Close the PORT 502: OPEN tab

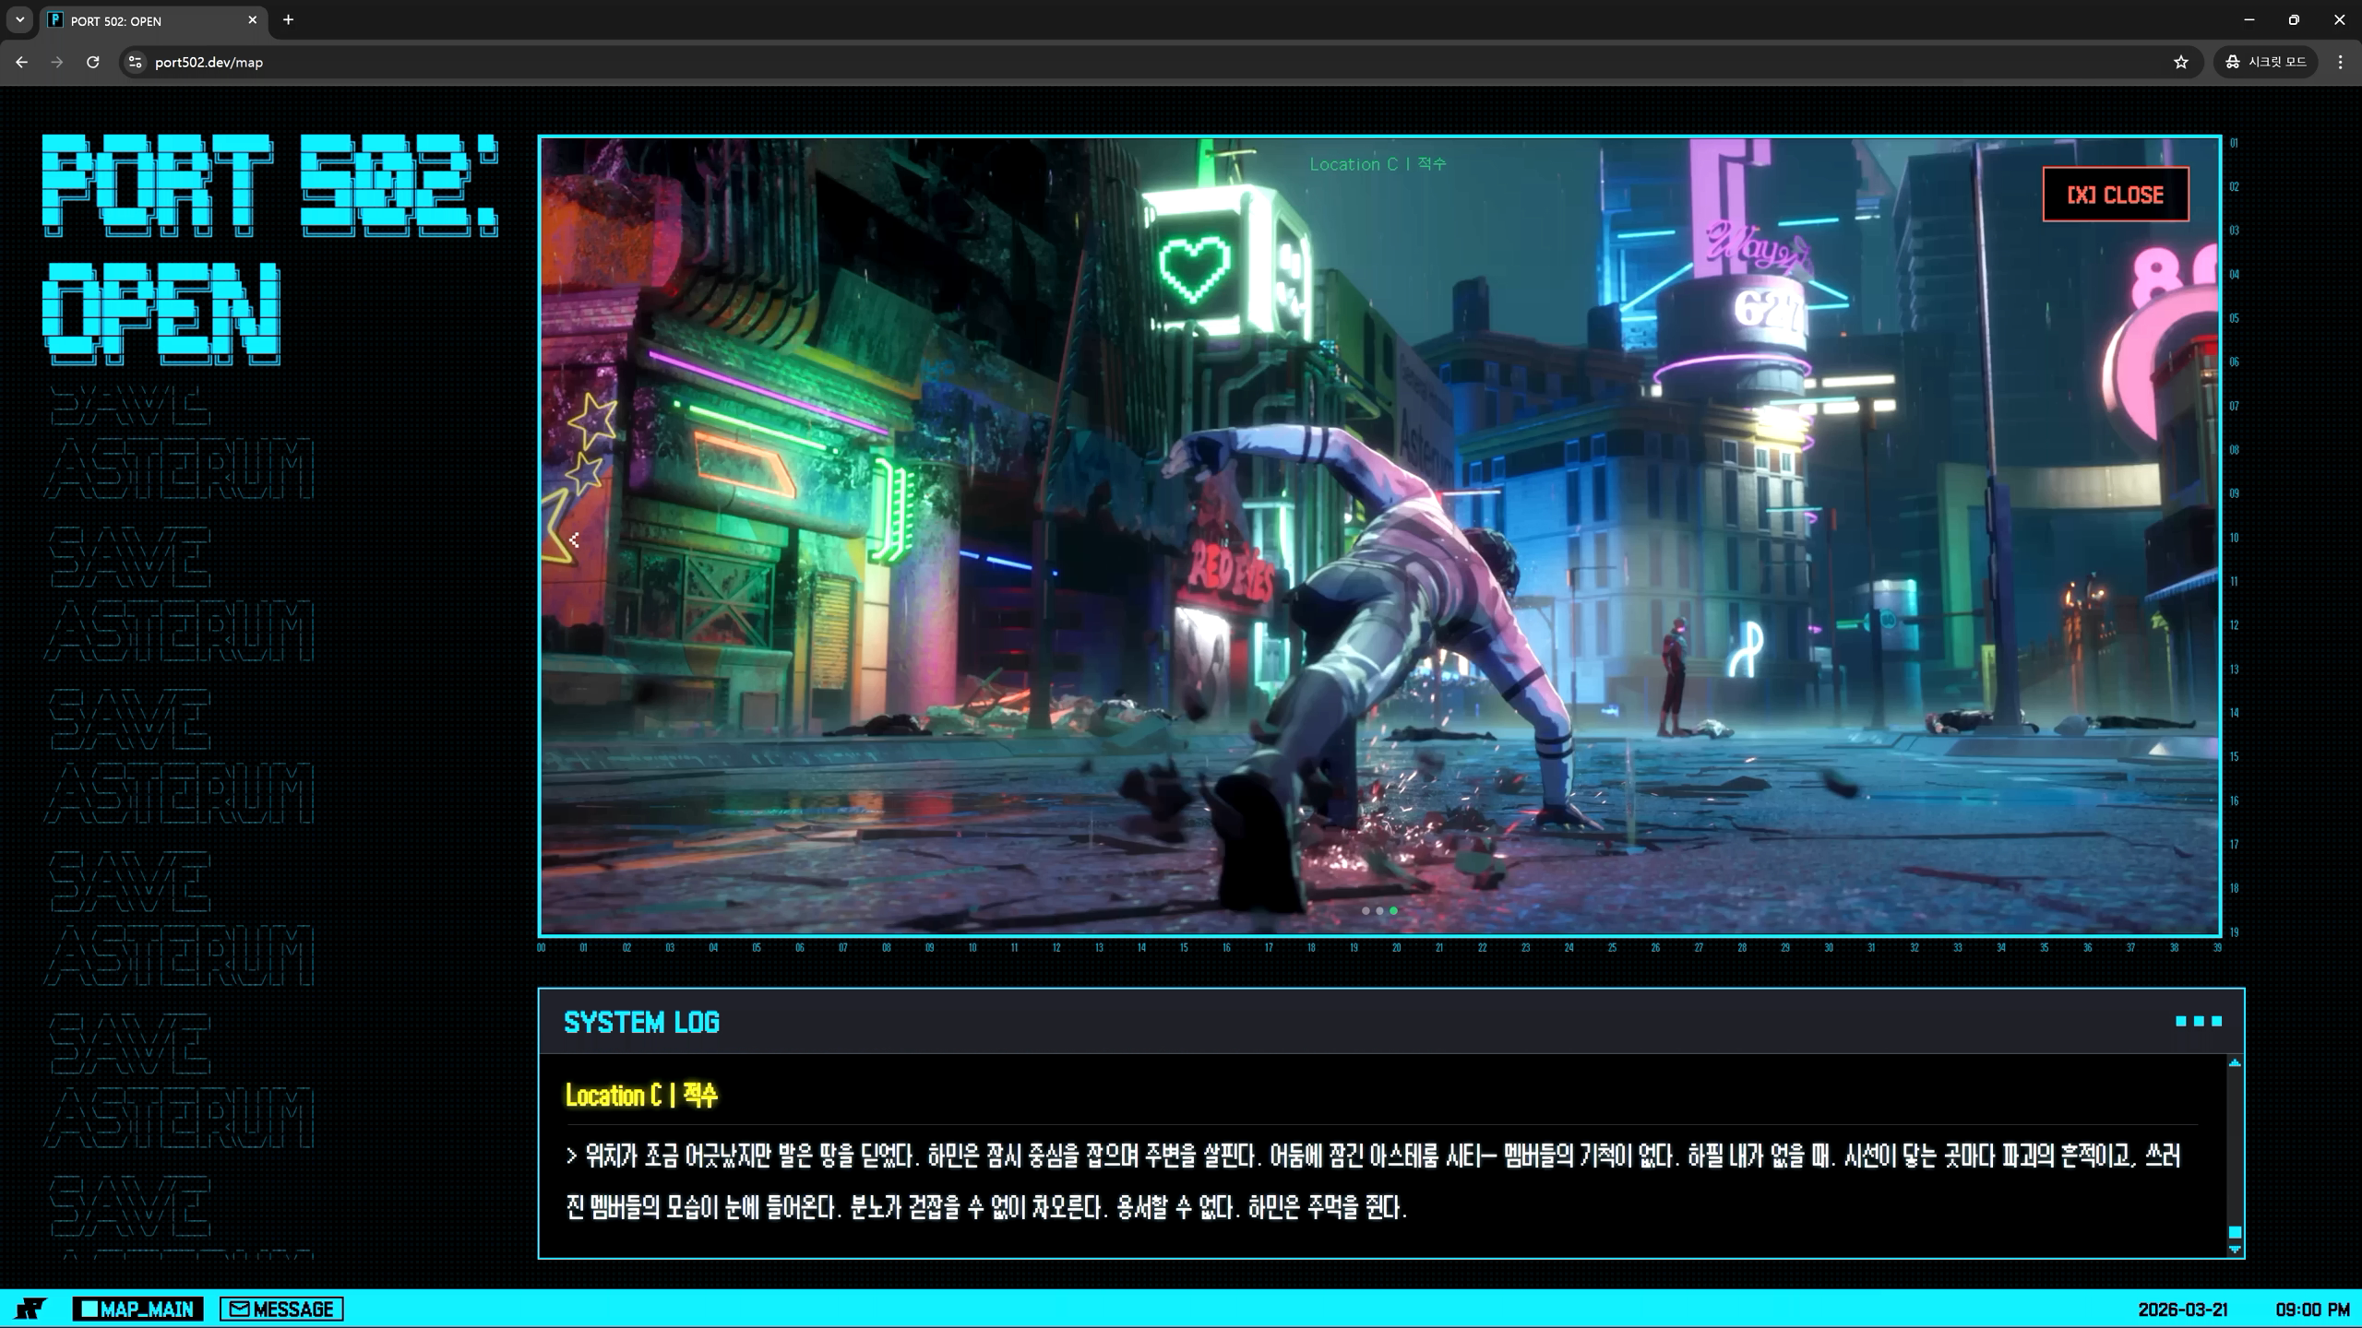(252, 19)
